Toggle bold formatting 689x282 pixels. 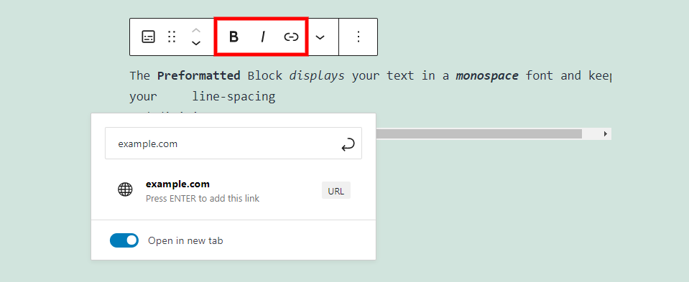[x=233, y=37]
